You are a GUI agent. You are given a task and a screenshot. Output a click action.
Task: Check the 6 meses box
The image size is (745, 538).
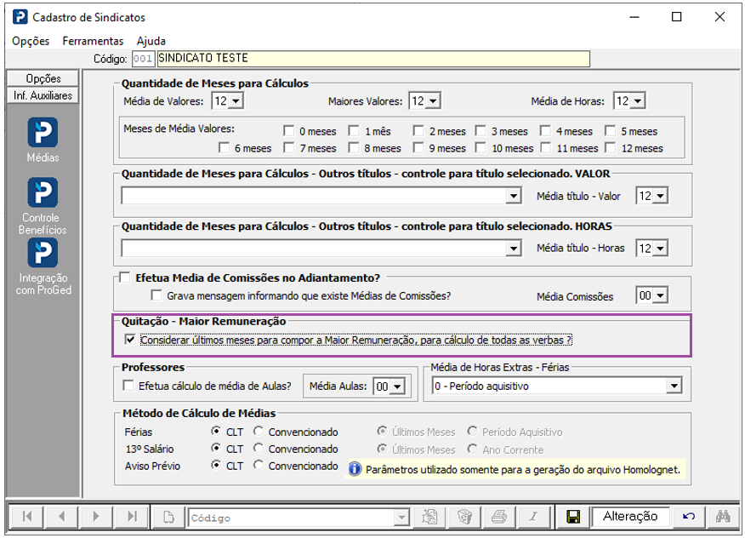pos(225,148)
